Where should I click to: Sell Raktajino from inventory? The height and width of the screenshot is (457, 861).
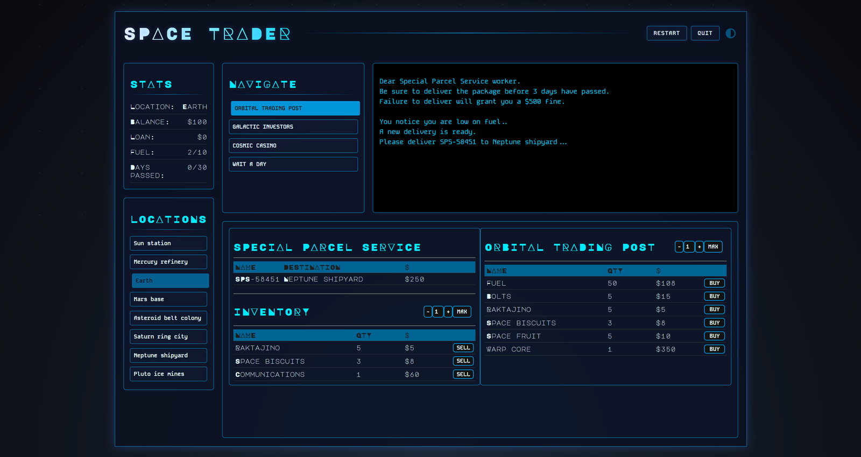point(463,348)
